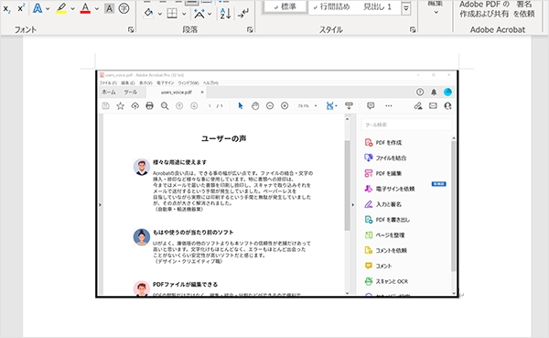Image resolution: width=549 pixels, height=338 pixels.
Task: Open text effects dropdown arrow
Action: pos(48,9)
